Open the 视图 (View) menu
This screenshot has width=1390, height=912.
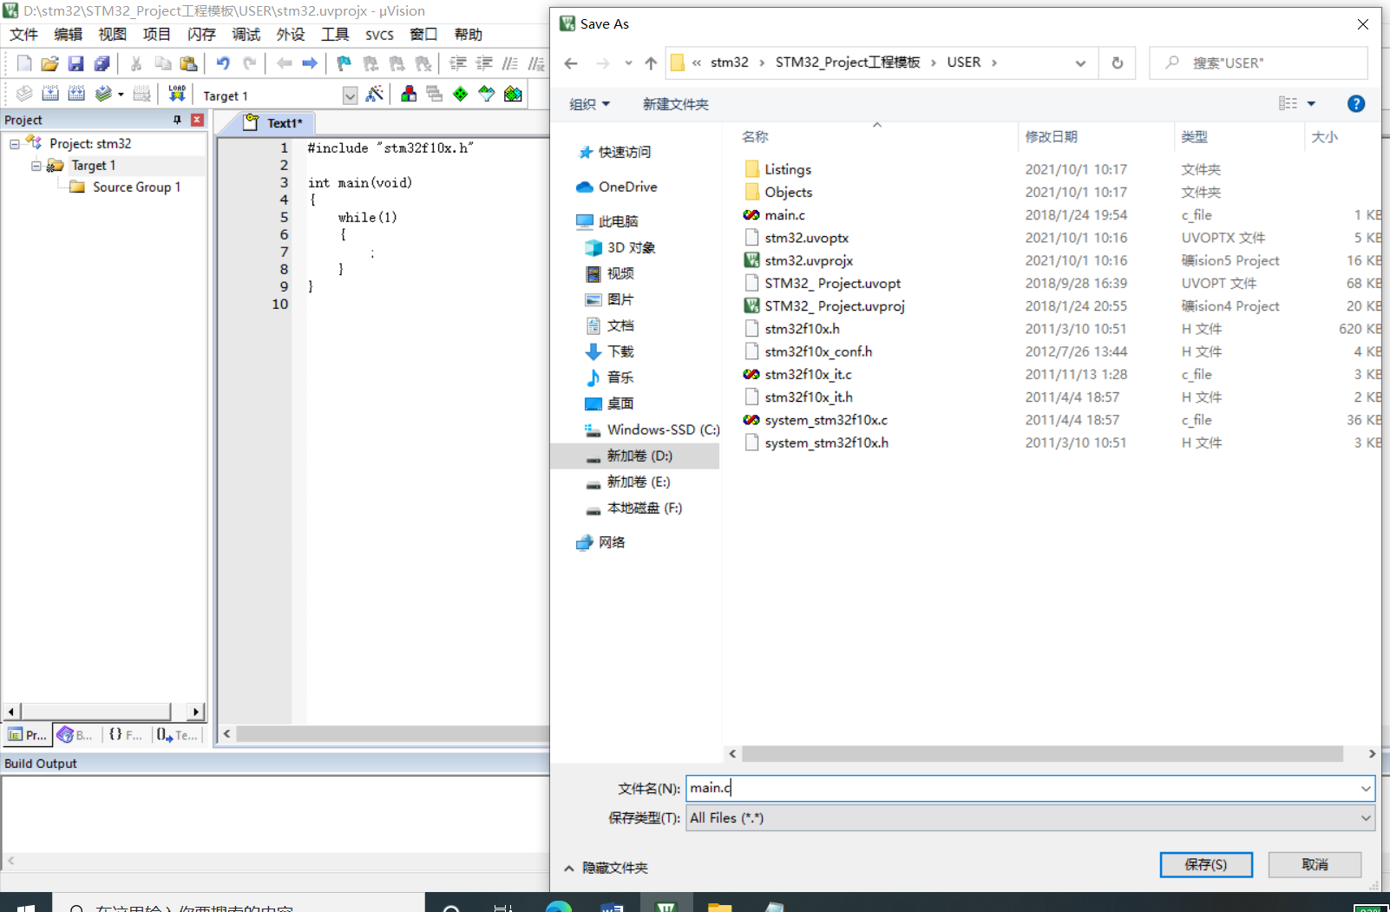pos(112,35)
